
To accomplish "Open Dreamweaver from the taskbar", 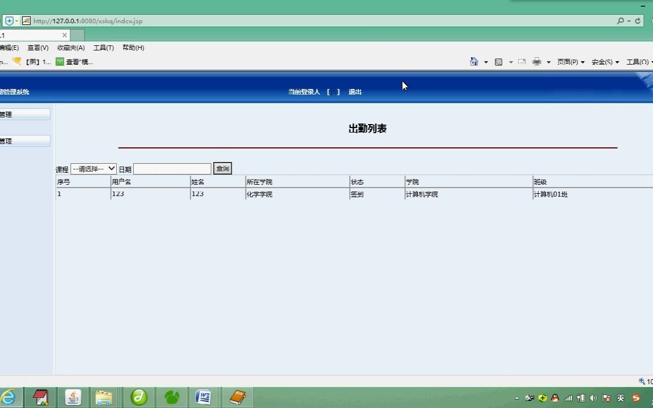I will tap(139, 397).
